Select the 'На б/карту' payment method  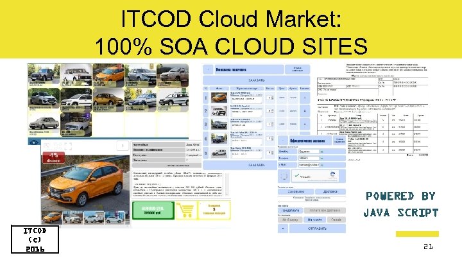tap(290, 220)
